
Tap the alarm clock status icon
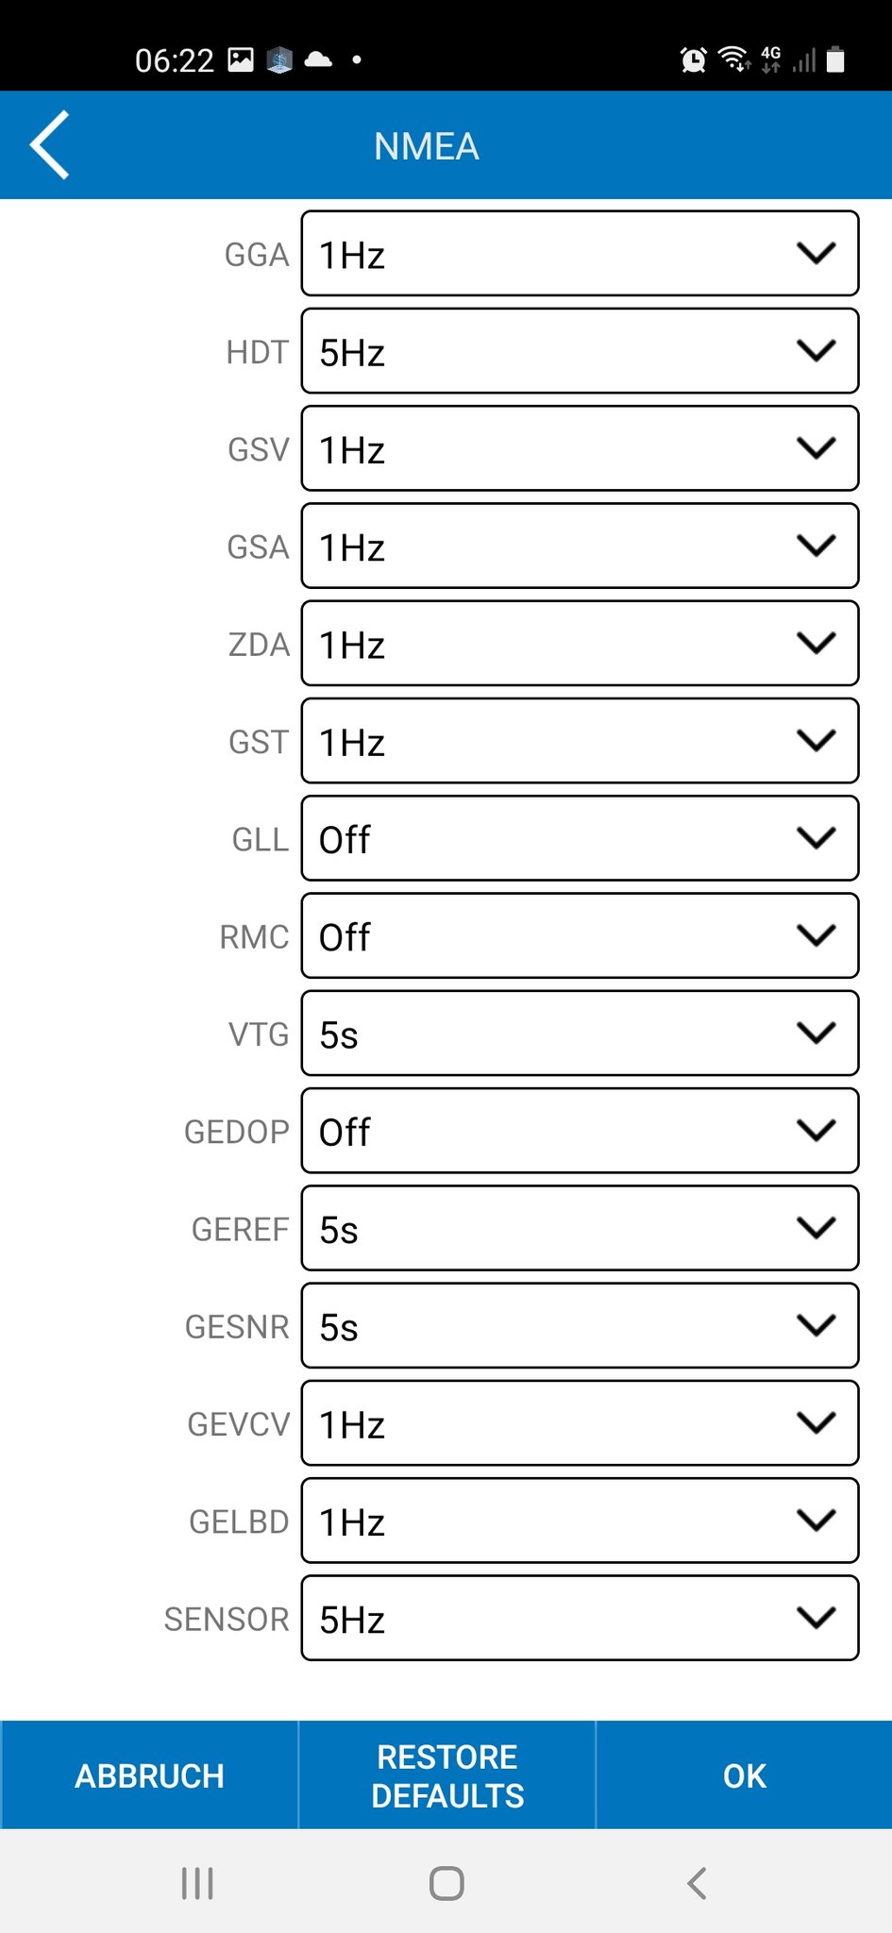pyautogui.click(x=694, y=60)
